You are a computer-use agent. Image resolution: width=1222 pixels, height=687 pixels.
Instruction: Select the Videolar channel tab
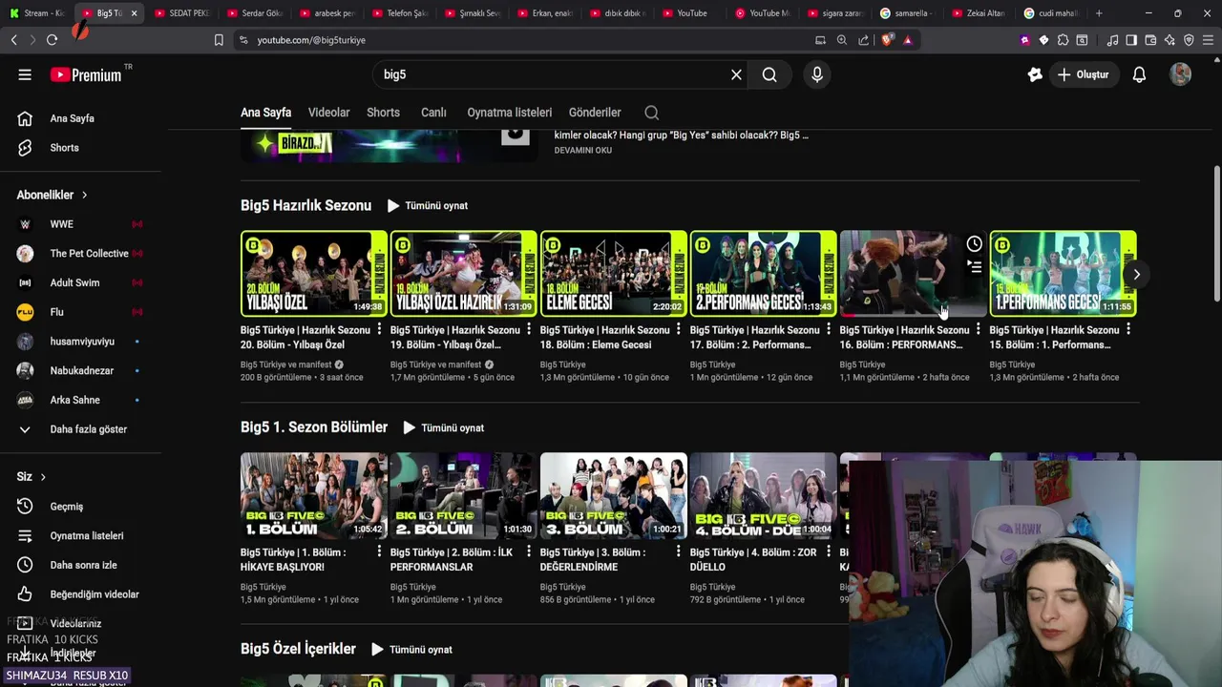tap(328, 113)
